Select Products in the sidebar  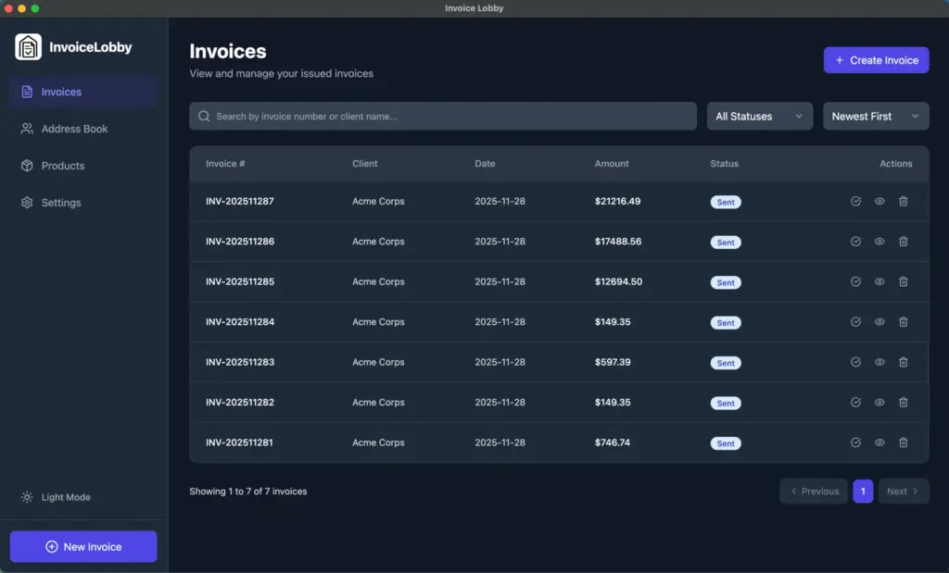coord(63,166)
